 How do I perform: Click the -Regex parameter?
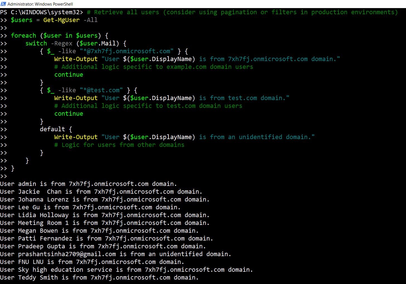(62, 43)
